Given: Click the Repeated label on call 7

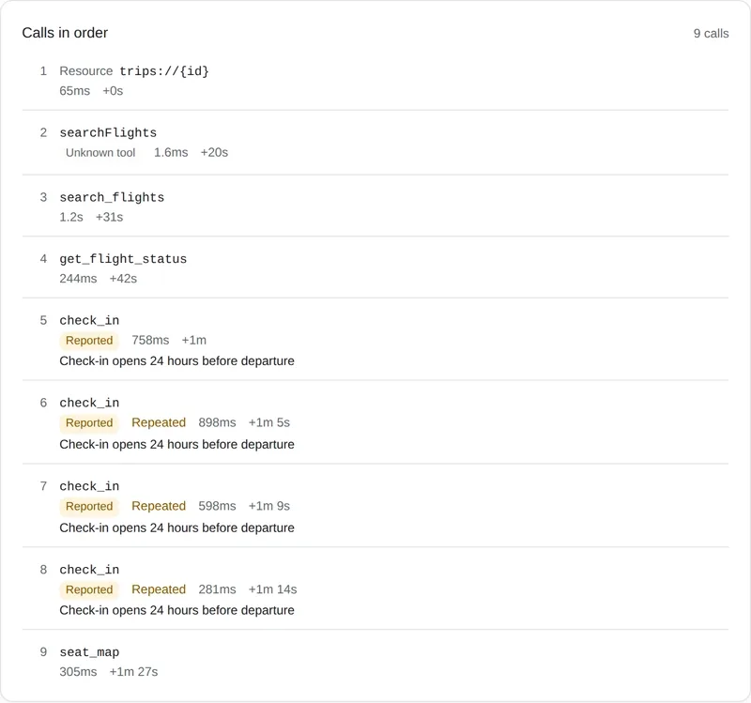Looking at the screenshot, I should [x=159, y=506].
